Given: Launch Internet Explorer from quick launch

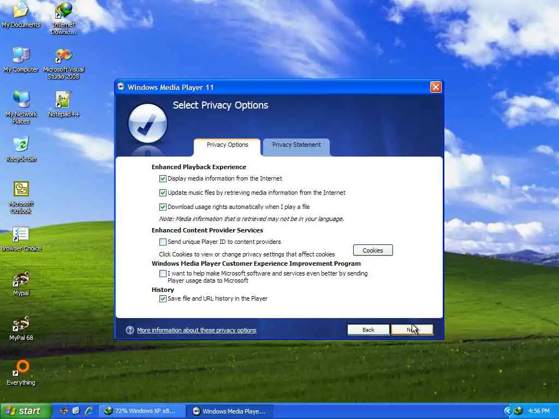Looking at the screenshot, I should click(x=89, y=411).
